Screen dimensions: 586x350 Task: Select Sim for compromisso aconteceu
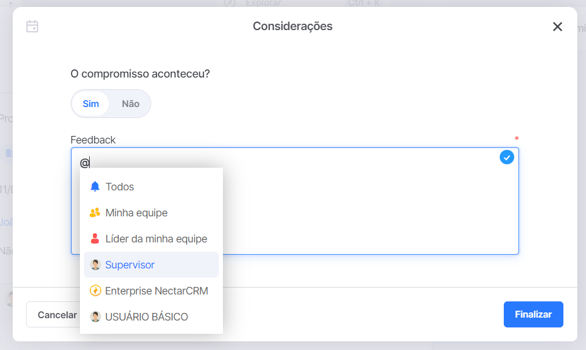tap(91, 104)
